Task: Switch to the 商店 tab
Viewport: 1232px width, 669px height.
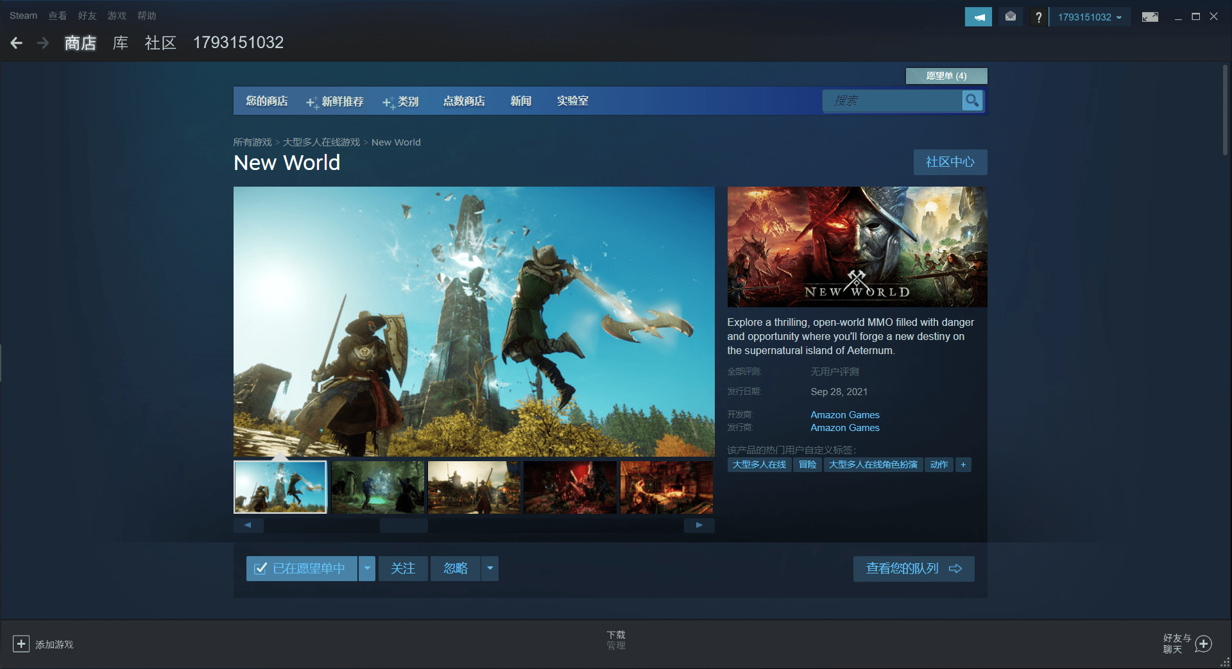Action: pyautogui.click(x=80, y=43)
